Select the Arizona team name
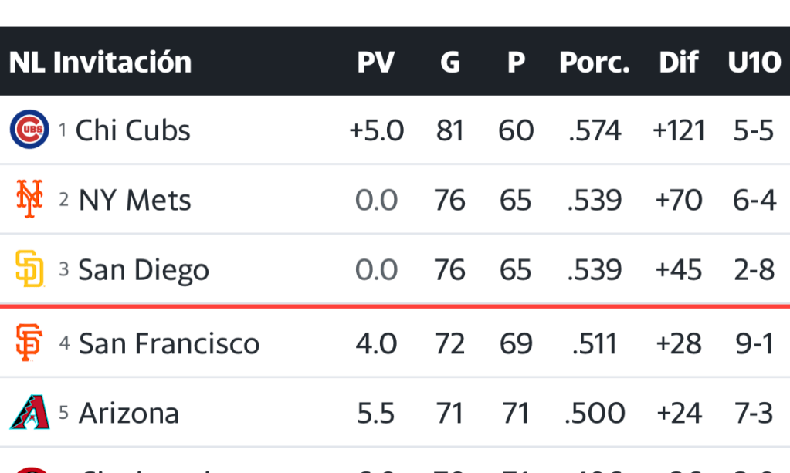790x473 pixels. pos(128,414)
